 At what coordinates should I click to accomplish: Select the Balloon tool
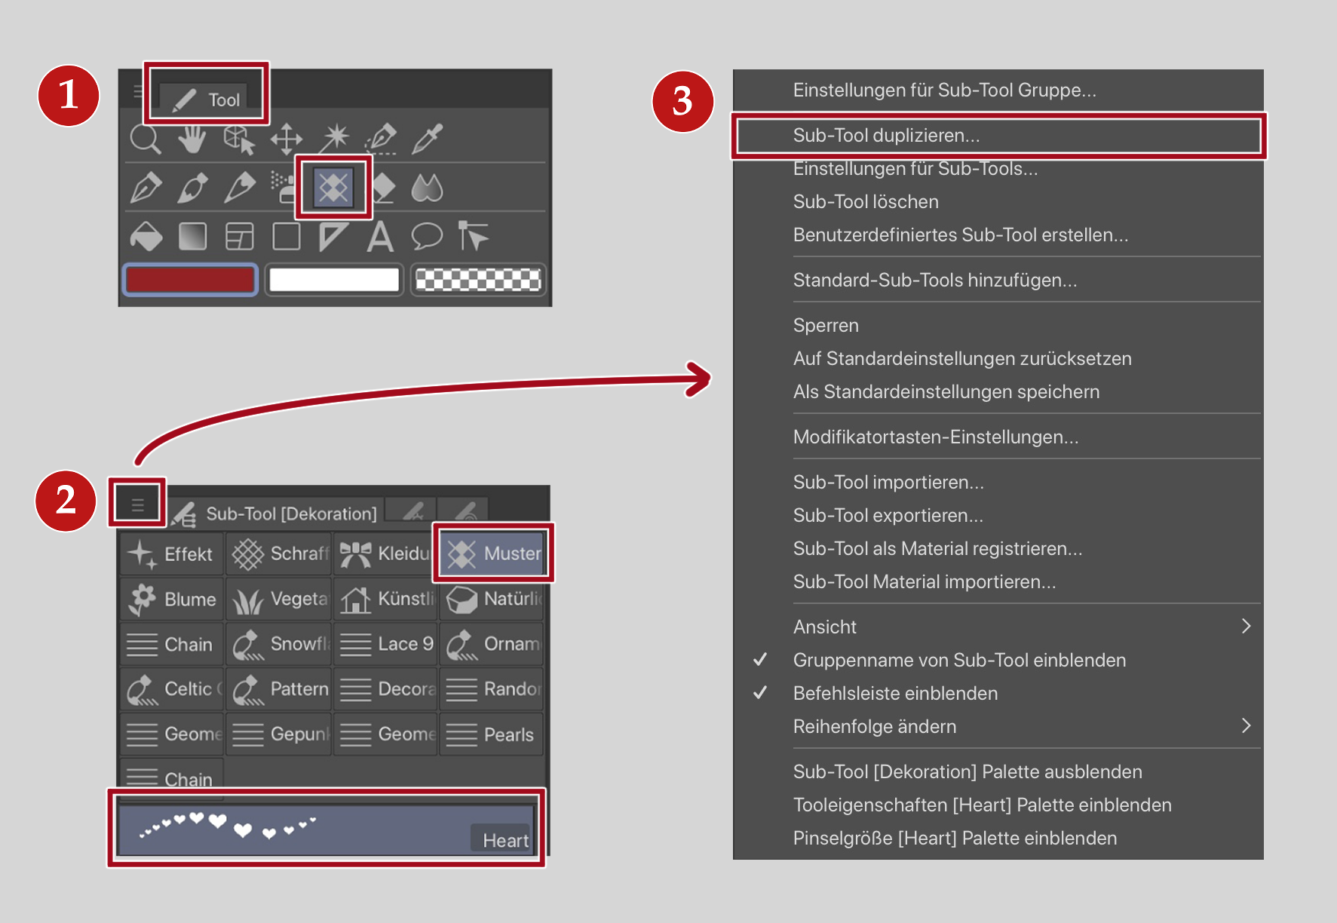427,237
